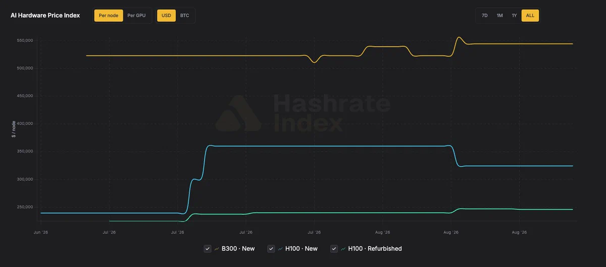Select USD as the currency
606x267 pixels.
click(166, 16)
